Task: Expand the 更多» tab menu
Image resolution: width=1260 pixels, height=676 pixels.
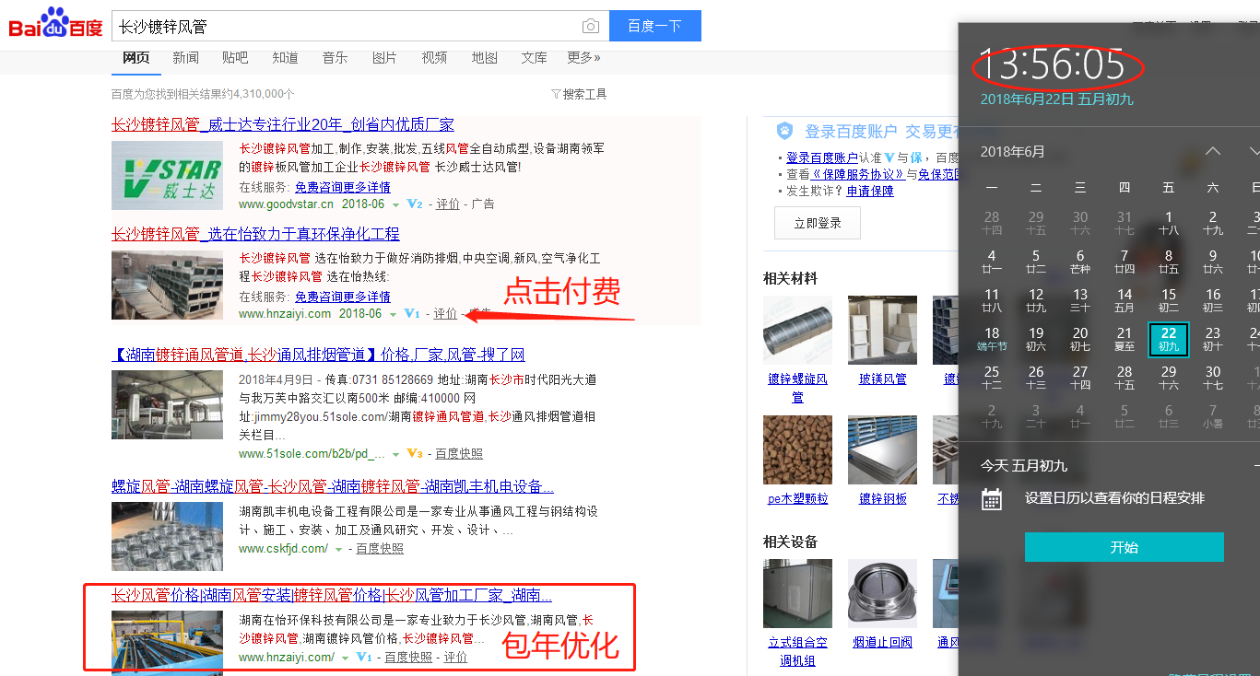Action: pyautogui.click(x=583, y=57)
